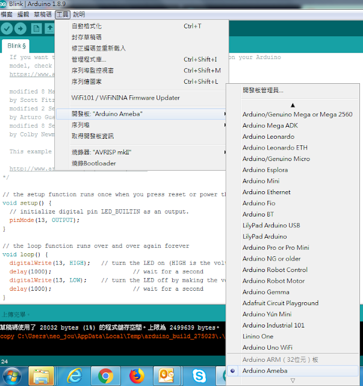
Task: Open the 編輯 (Edit) menu
Action: click(23, 14)
